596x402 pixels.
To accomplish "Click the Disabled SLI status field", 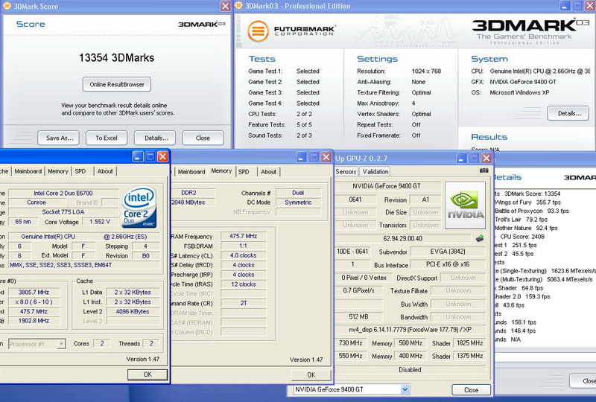I will click(x=410, y=370).
